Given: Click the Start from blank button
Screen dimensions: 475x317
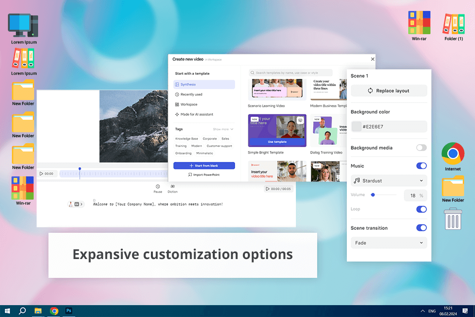Looking at the screenshot, I should [x=204, y=165].
